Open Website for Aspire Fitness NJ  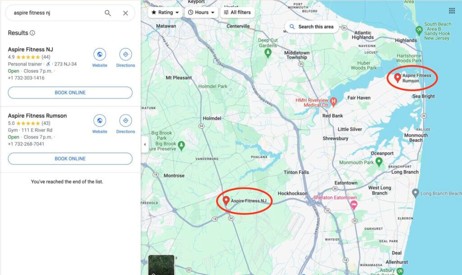tap(100, 55)
